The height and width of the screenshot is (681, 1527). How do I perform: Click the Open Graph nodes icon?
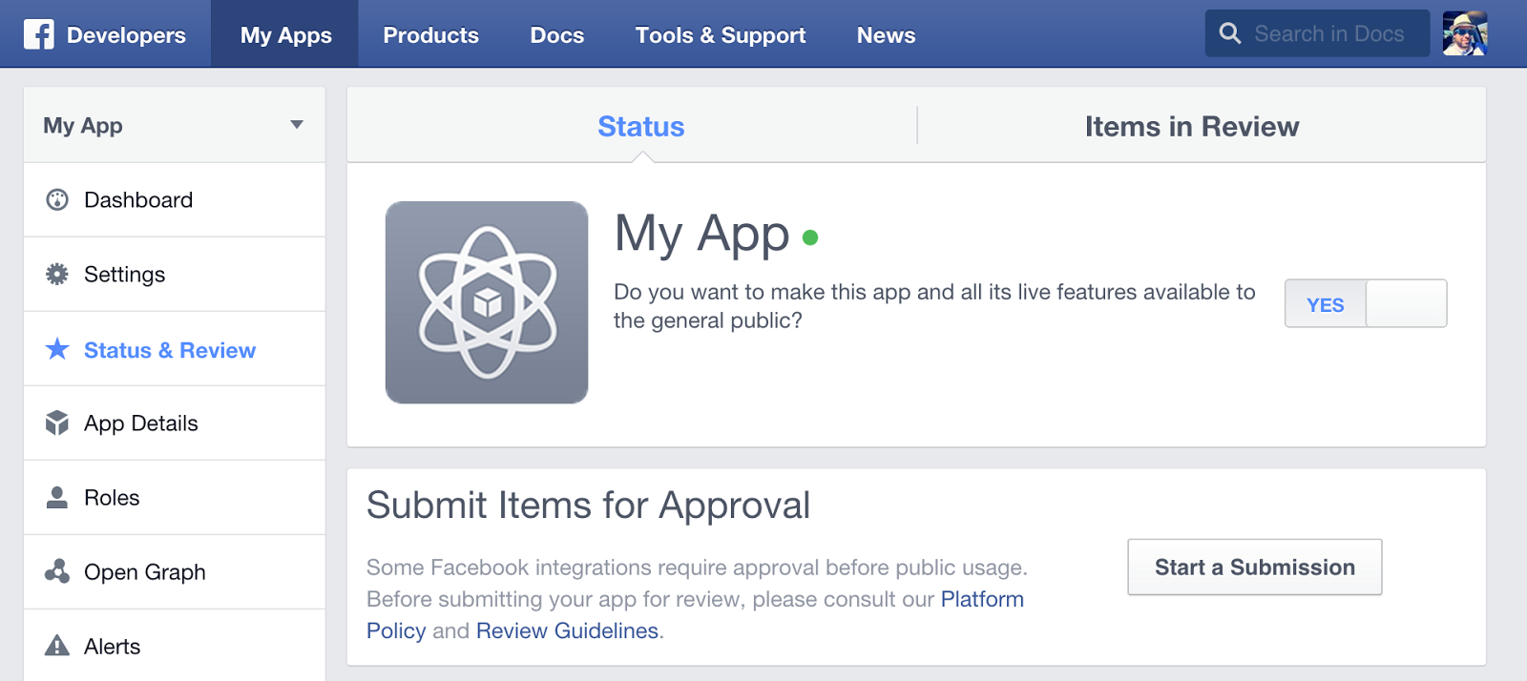[57, 571]
